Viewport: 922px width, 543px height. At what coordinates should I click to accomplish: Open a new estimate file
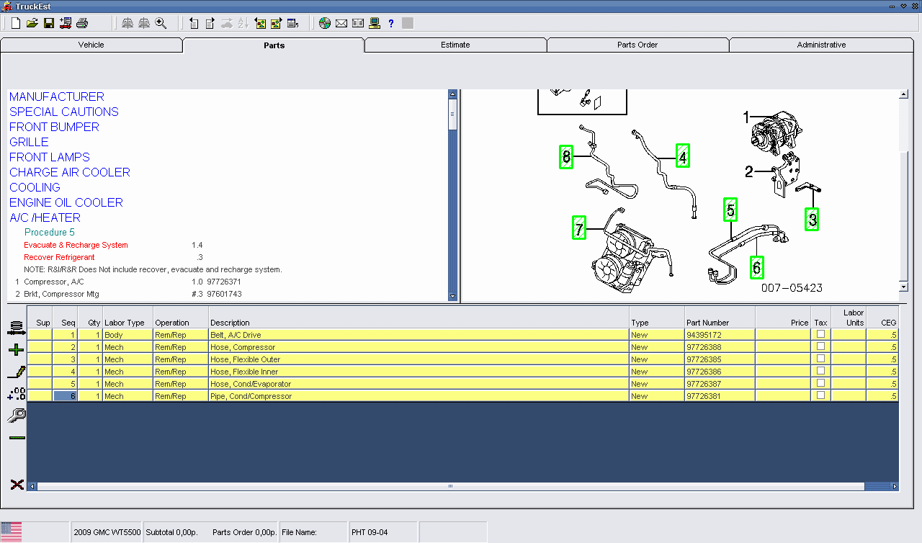tap(15, 22)
